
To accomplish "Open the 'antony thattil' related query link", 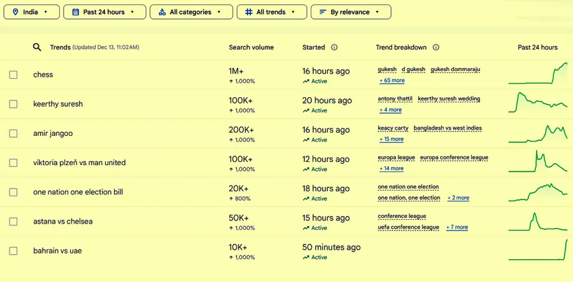I will pyautogui.click(x=395, y=98).
